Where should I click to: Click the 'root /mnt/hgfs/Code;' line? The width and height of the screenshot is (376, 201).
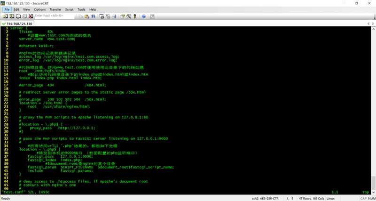[x=43, y=71]
